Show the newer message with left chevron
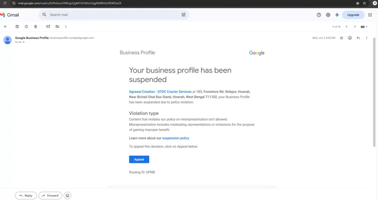This screenshot has width=378, height=201. (x=347, y=27)
